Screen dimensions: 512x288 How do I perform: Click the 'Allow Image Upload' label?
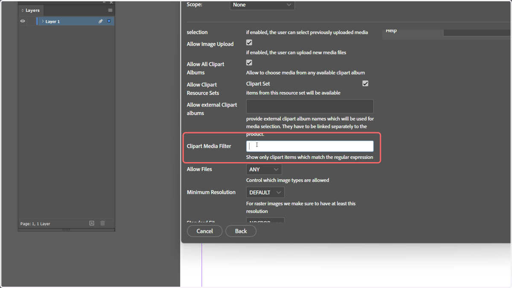tap(210, 44)
